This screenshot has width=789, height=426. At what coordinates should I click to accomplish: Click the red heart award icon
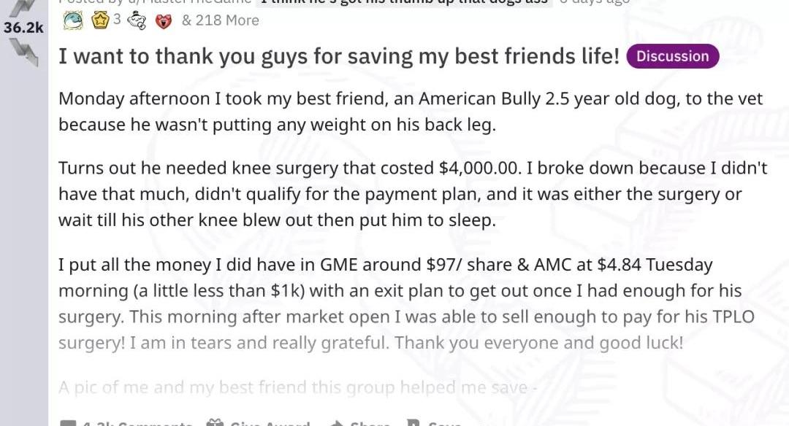coord(164,21)
